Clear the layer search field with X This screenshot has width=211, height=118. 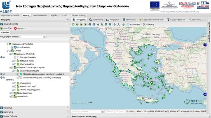(x=45, y=37)
